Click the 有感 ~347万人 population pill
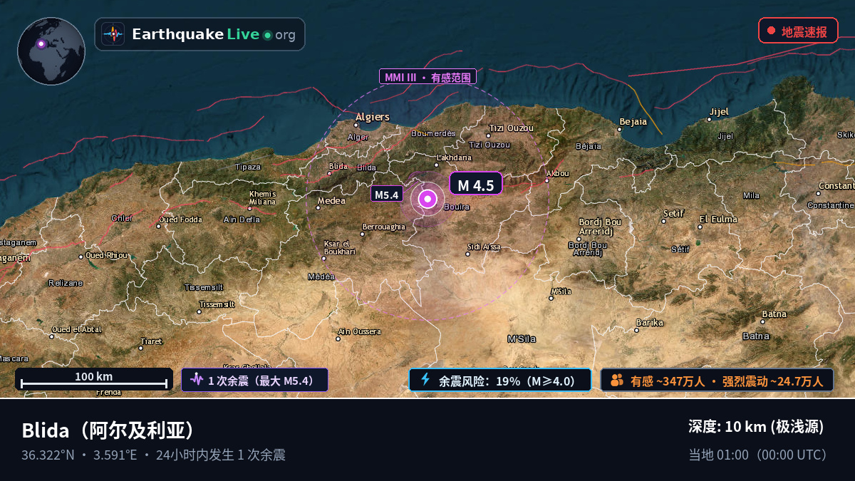855x481 pixels. pos(717,380)
